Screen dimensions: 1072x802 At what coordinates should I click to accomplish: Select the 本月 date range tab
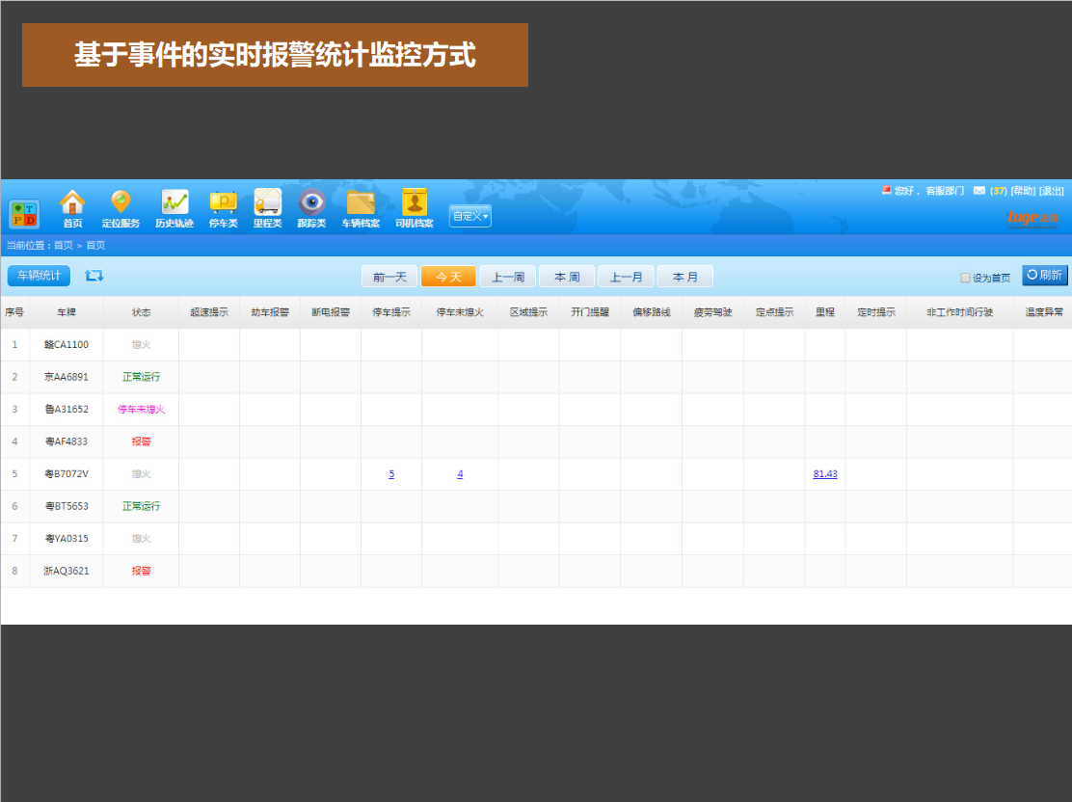pyautogui.click(x=685, y=277)
